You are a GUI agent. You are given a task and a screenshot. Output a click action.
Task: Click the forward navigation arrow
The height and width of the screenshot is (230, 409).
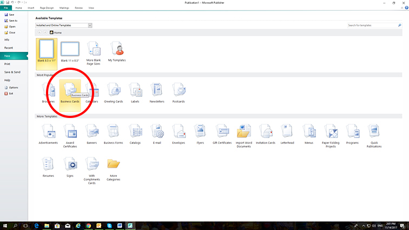(45, 32)
